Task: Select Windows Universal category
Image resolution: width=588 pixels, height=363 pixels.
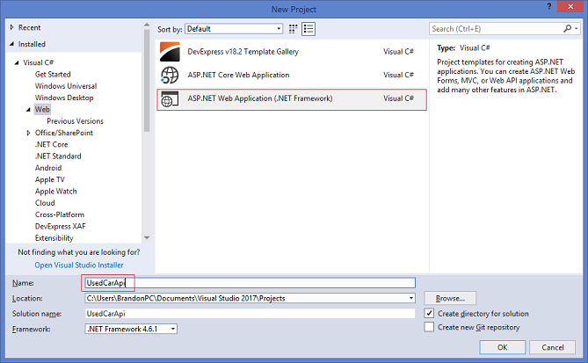Action: (66, 86)
